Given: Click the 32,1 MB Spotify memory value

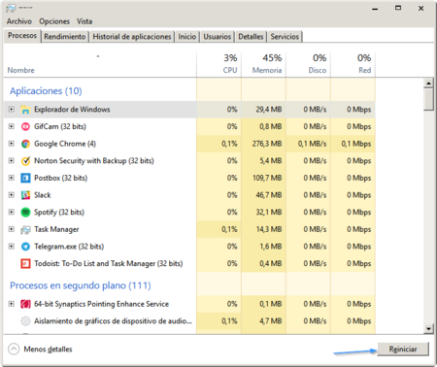Looking at the screenshot, I should click(x=269, y=213).
